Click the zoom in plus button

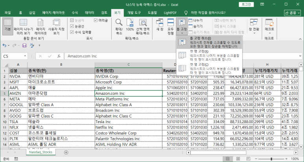coord(286,159)
